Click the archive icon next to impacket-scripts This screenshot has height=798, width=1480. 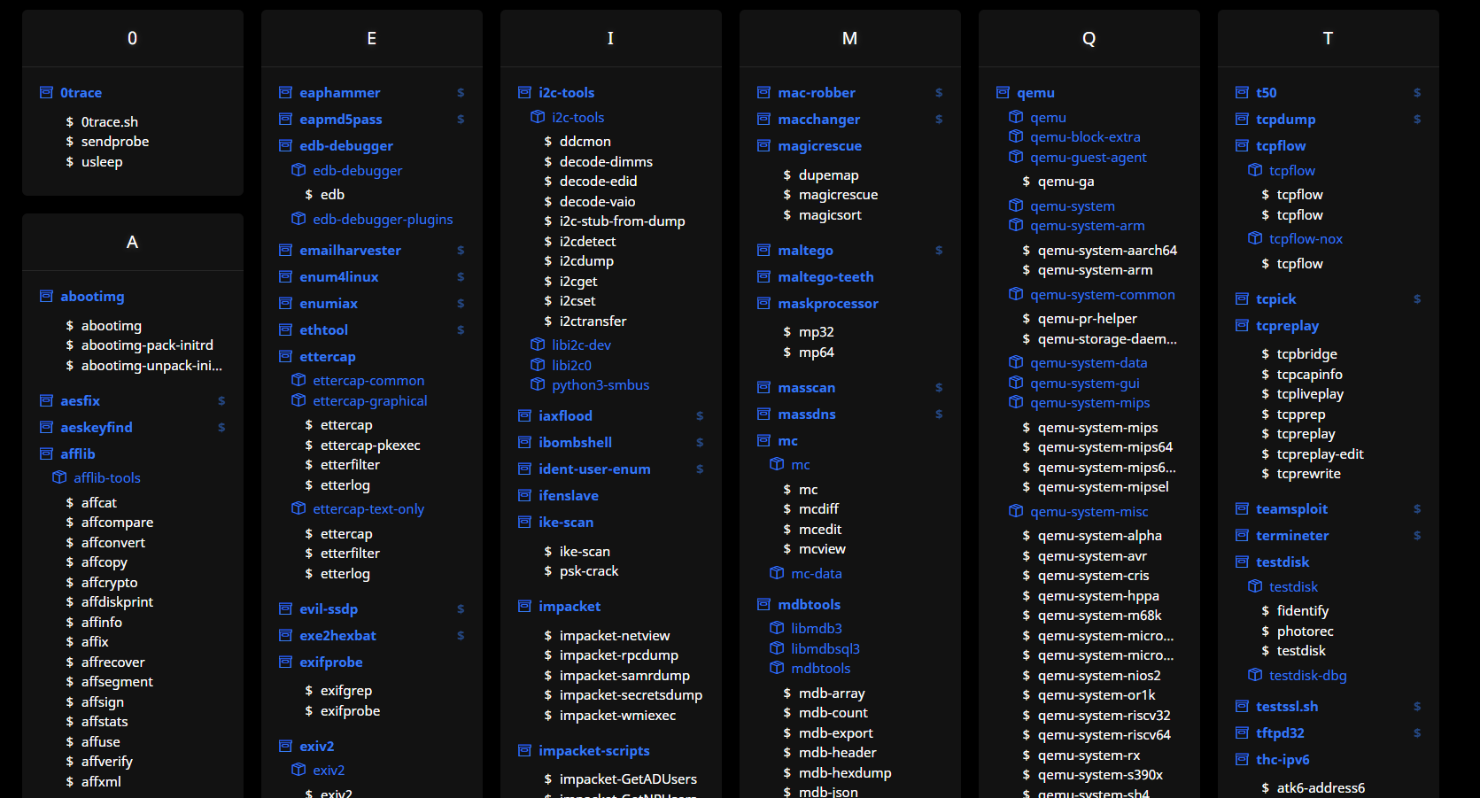pos(524,750)
